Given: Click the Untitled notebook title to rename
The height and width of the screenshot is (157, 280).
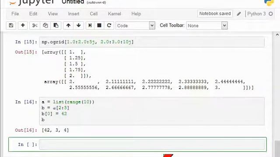Looking at the screenshot, I should 73,2.
